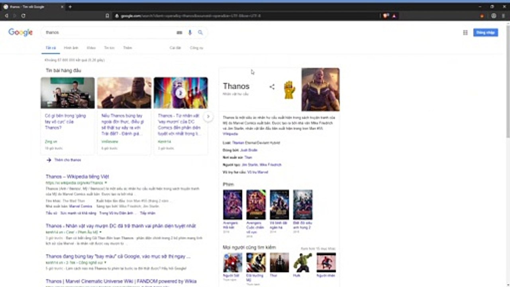
Task: Go back using the browser back arrow
Action: coord(6,16)
